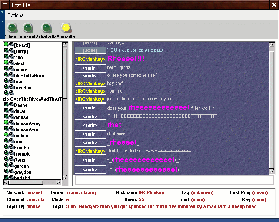Click the Server value irc.mozilla.org
279x222 pixels.
(80, 192)
